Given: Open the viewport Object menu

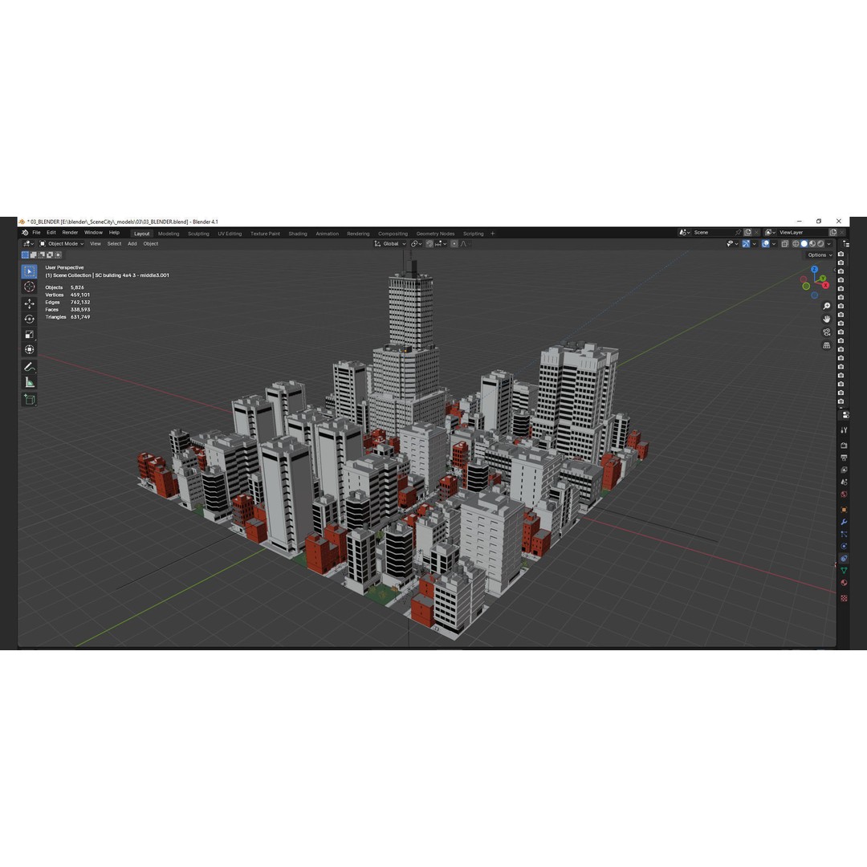Looking at the screenshot, I should click(x=150, y=244).
